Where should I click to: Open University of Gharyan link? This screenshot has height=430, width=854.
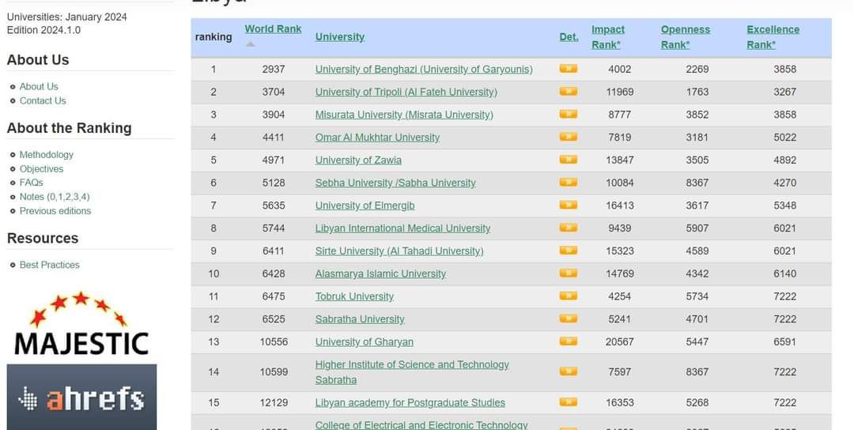point(365,341)
